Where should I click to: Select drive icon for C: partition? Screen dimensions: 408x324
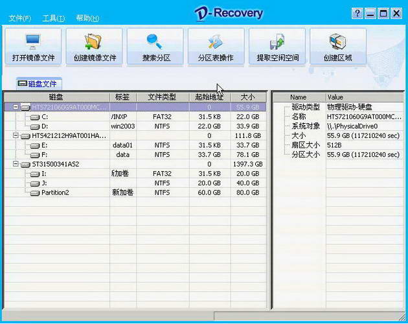pos(35,117)
